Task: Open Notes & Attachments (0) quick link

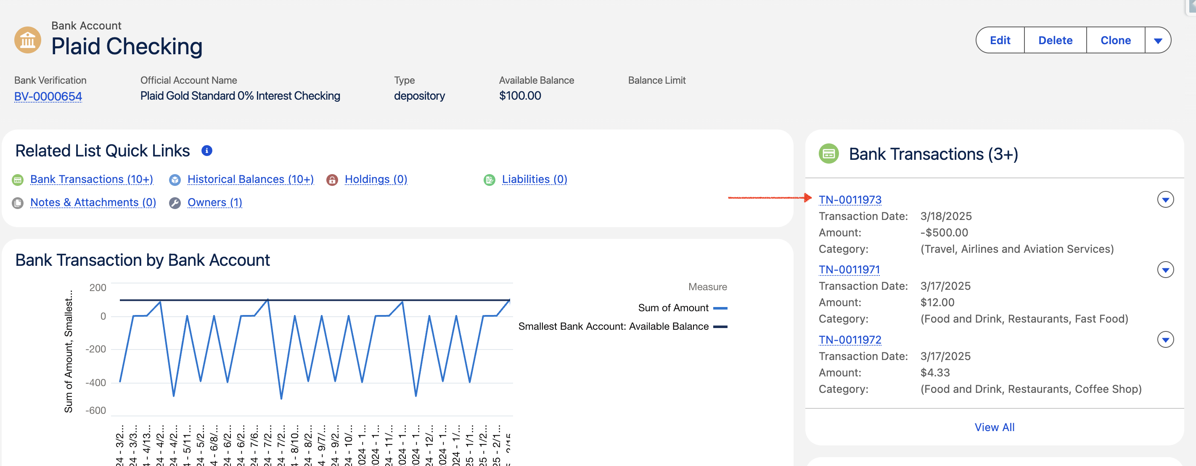Action: [93, 203]
